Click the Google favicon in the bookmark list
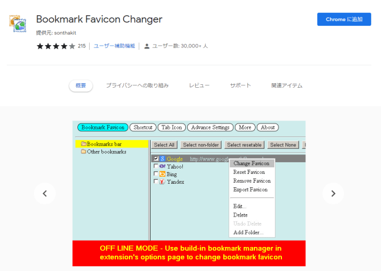Screen dimensions: 381x271 coord(162,159)
